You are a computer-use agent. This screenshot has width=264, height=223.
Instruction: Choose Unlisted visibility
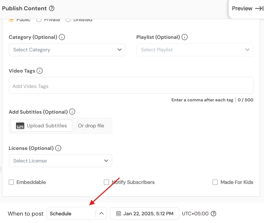point(68,20)
